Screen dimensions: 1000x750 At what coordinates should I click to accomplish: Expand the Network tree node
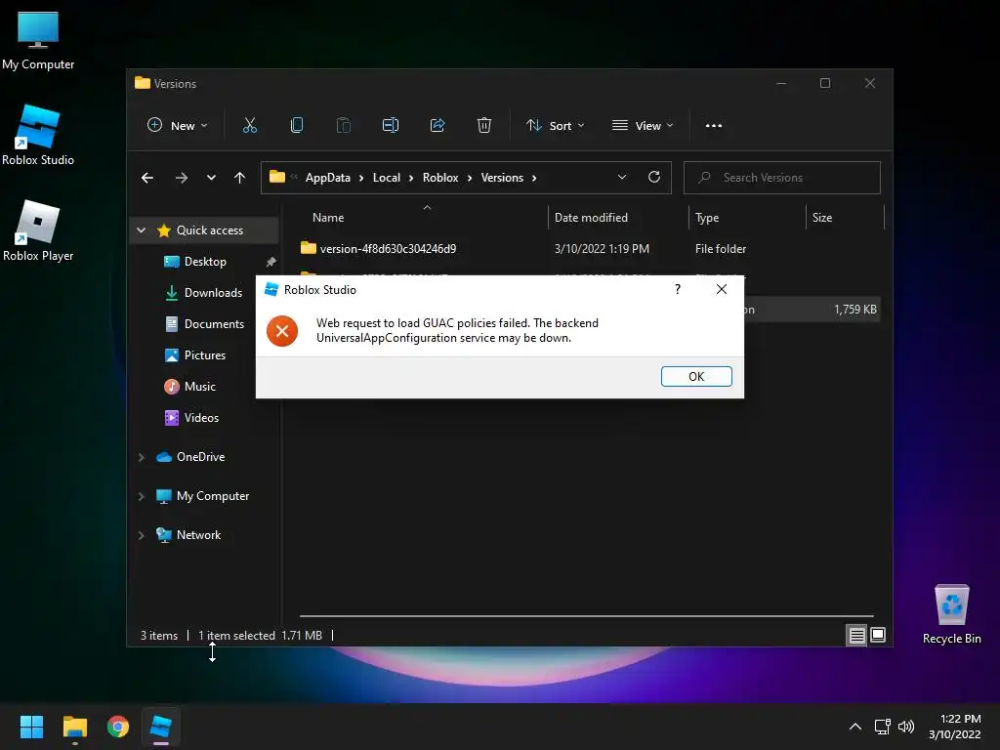pos(142,535)
